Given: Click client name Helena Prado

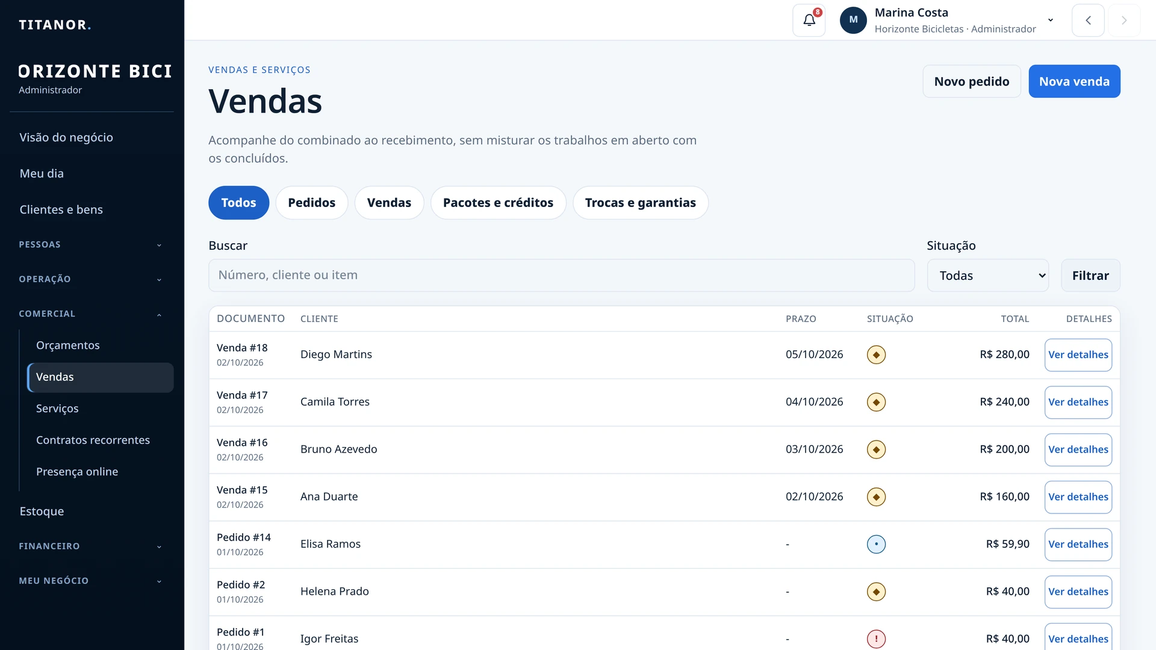Looking at the screenshot, I should (x=334, y=592).
